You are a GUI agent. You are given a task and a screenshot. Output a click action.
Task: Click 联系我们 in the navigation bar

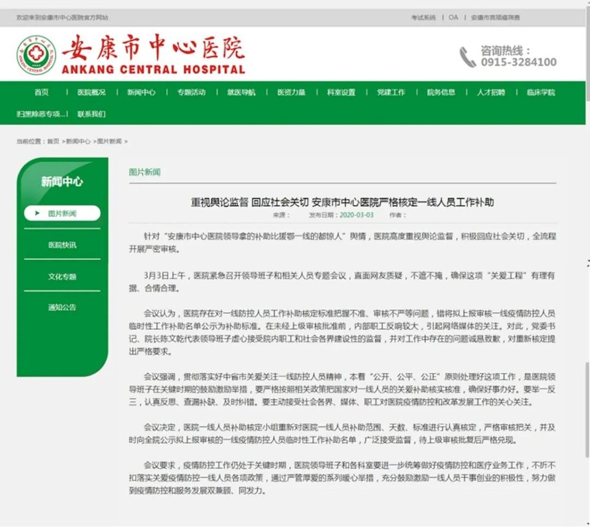coord(91,114)
